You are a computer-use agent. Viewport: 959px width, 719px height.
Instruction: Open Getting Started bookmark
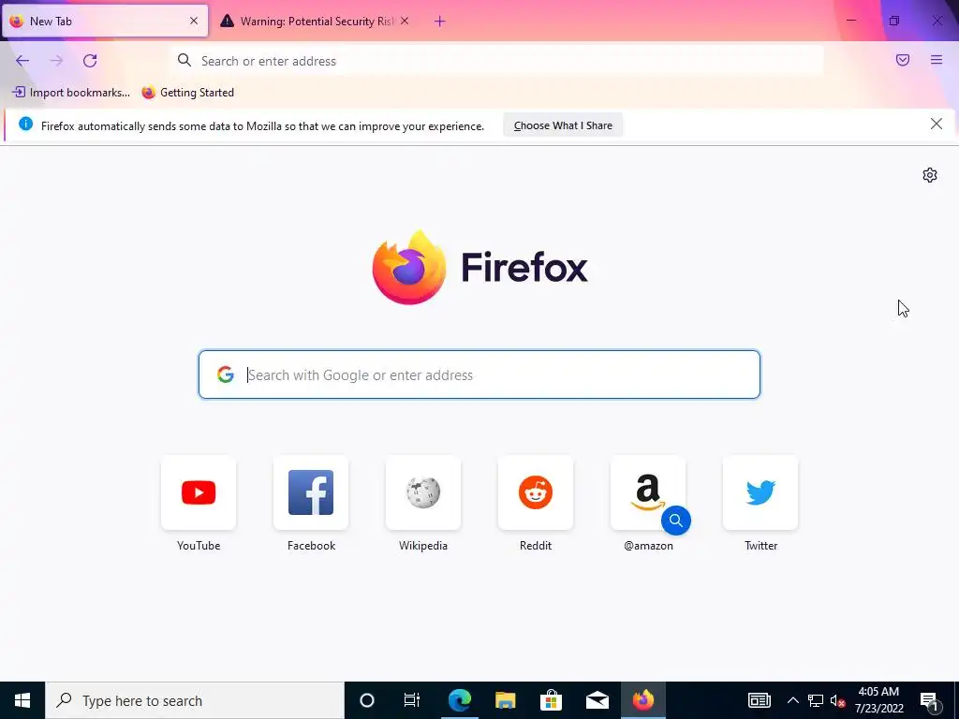tap(187, 93)
